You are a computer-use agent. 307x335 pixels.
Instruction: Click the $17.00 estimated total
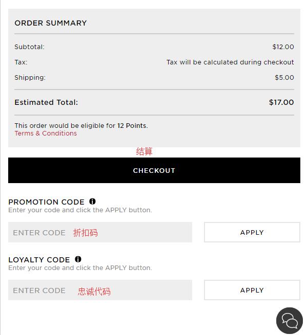click(x=281, y=102)
